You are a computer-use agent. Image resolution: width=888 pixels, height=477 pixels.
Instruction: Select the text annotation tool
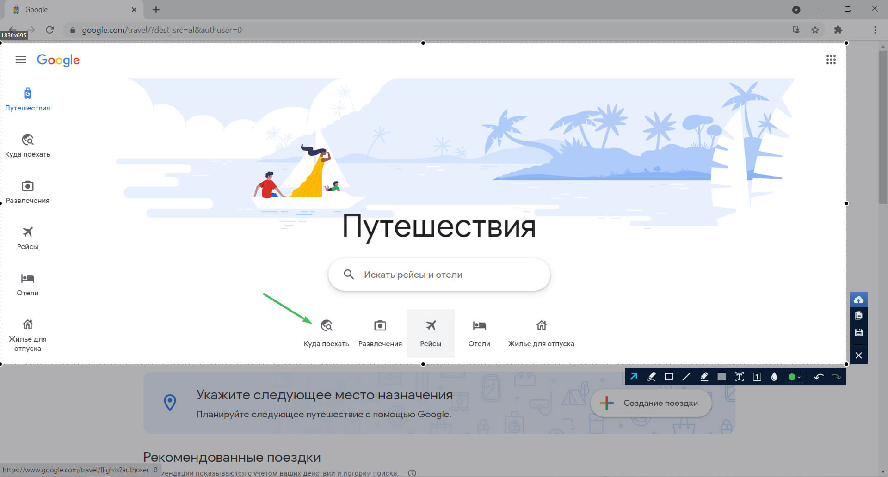[739, 377]
